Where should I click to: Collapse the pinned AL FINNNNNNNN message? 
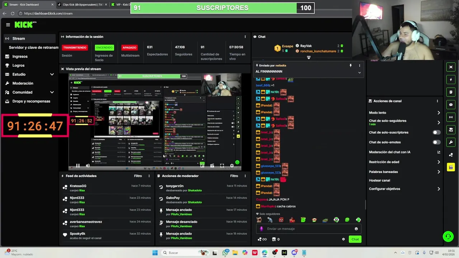(359, 72)
